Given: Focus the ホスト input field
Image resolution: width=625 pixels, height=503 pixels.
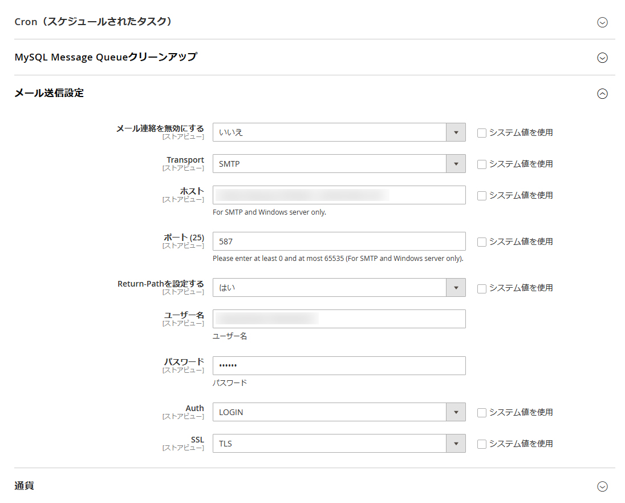Looking at the screenshot, I should coord(339,195).
